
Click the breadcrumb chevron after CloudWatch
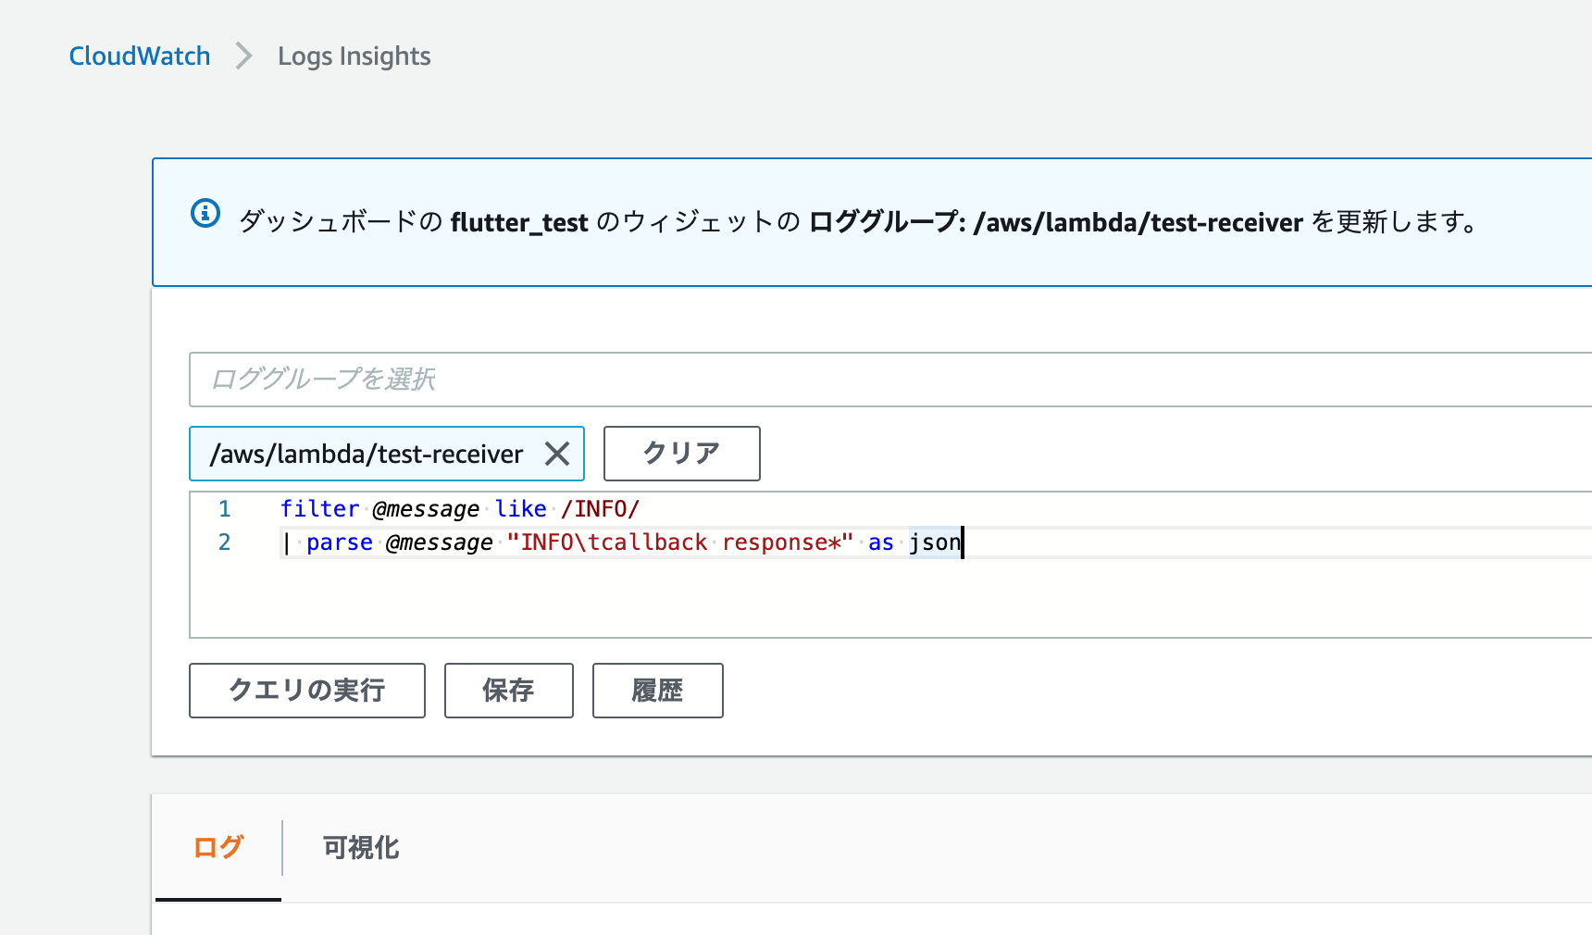(x=243, y=56)
